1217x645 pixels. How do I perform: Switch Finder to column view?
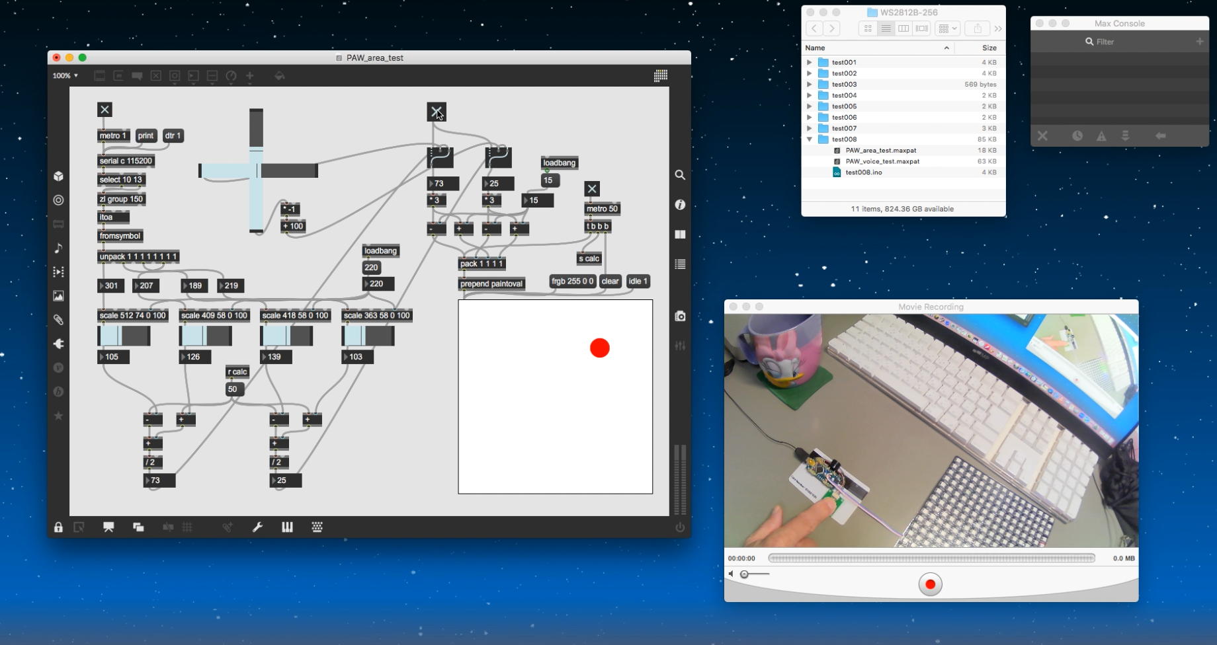(903, 28)
